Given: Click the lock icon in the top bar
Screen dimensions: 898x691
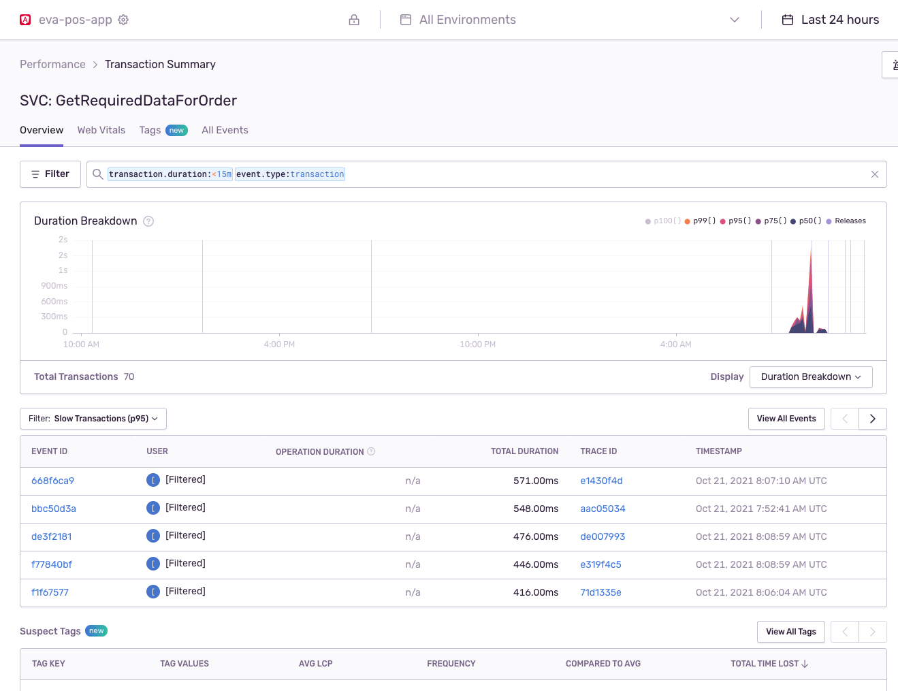Looking at the screenshot, I should [x=354, y=20].
